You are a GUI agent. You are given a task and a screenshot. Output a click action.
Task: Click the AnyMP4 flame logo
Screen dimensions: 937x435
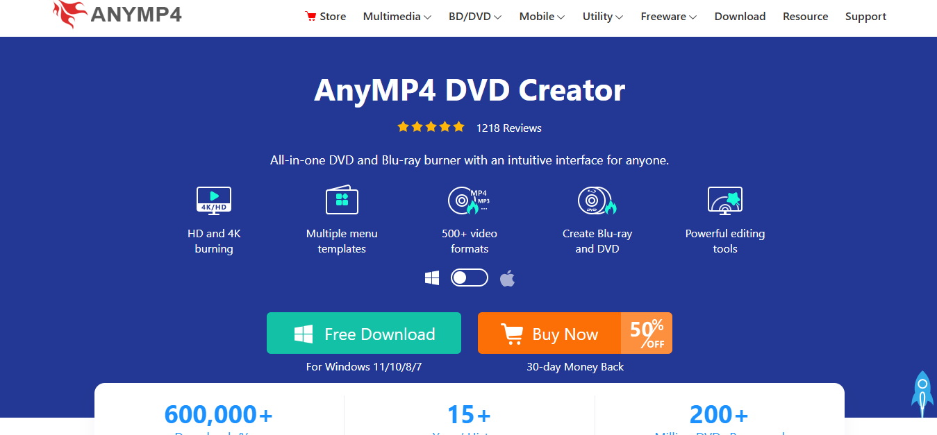click(x=70, y=14)
